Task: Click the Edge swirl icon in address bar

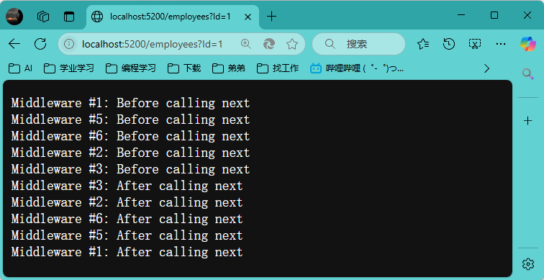Action: tap(269, 44)
